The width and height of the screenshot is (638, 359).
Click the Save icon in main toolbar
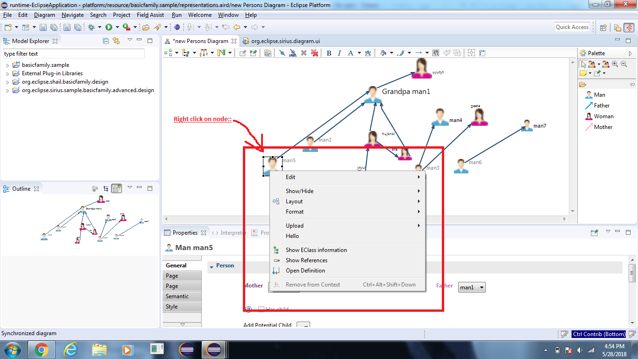click(x=43, y=27)
